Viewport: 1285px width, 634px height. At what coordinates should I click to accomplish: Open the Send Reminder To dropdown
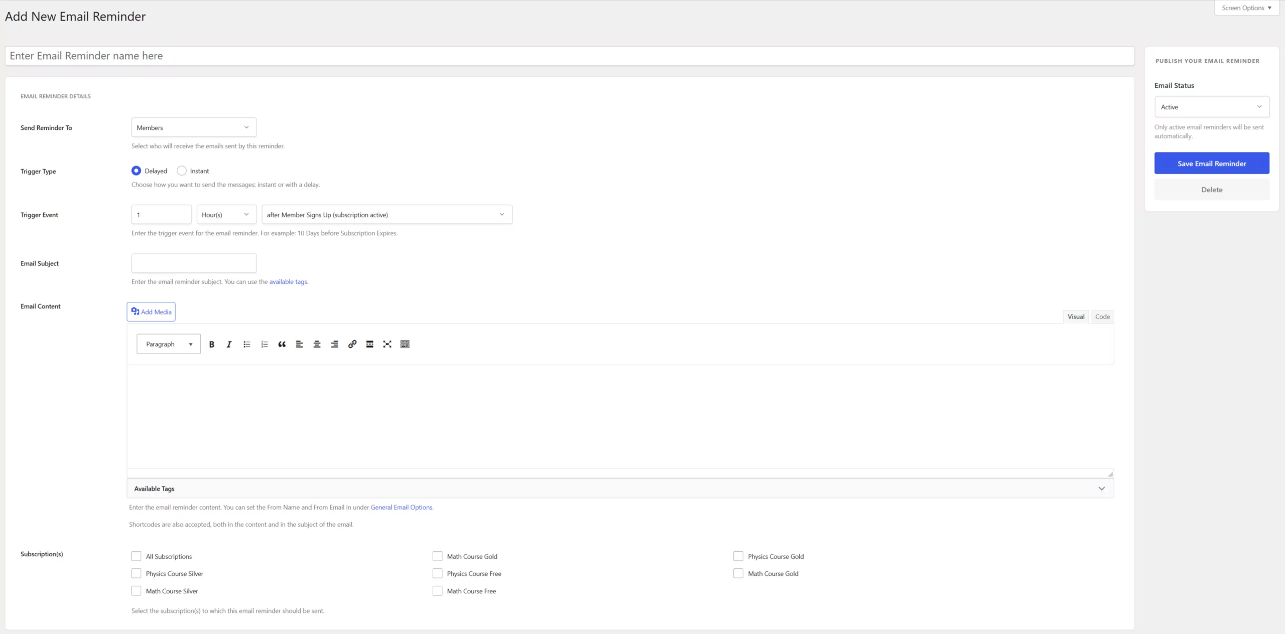click(194, 127)
